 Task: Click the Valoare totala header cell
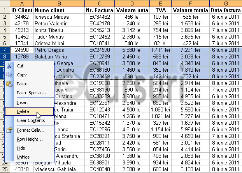click(191, 10)
